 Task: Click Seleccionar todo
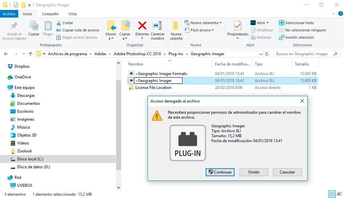[296, 23]
